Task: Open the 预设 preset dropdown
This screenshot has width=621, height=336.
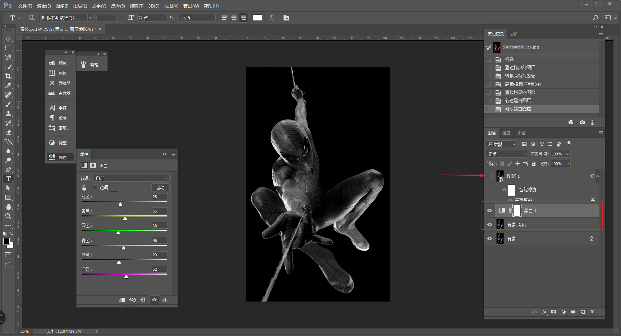Action: [x=131, y=178]
